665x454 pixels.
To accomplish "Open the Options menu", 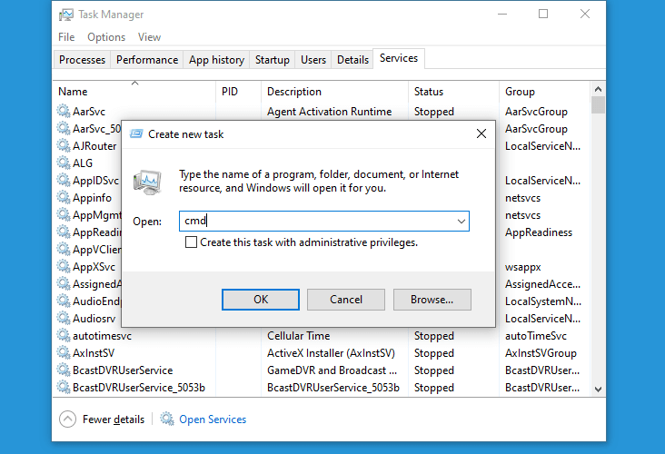I will coord(106,37).
